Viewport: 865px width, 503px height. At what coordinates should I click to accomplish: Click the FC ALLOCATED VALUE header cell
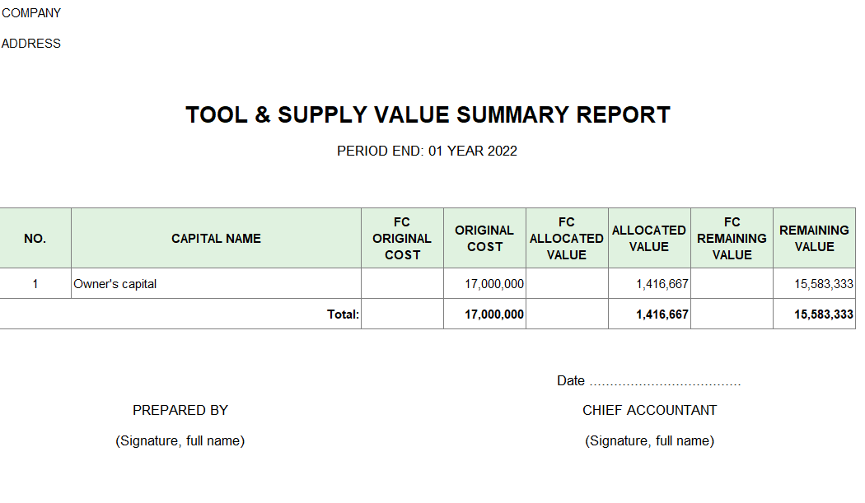567,239
